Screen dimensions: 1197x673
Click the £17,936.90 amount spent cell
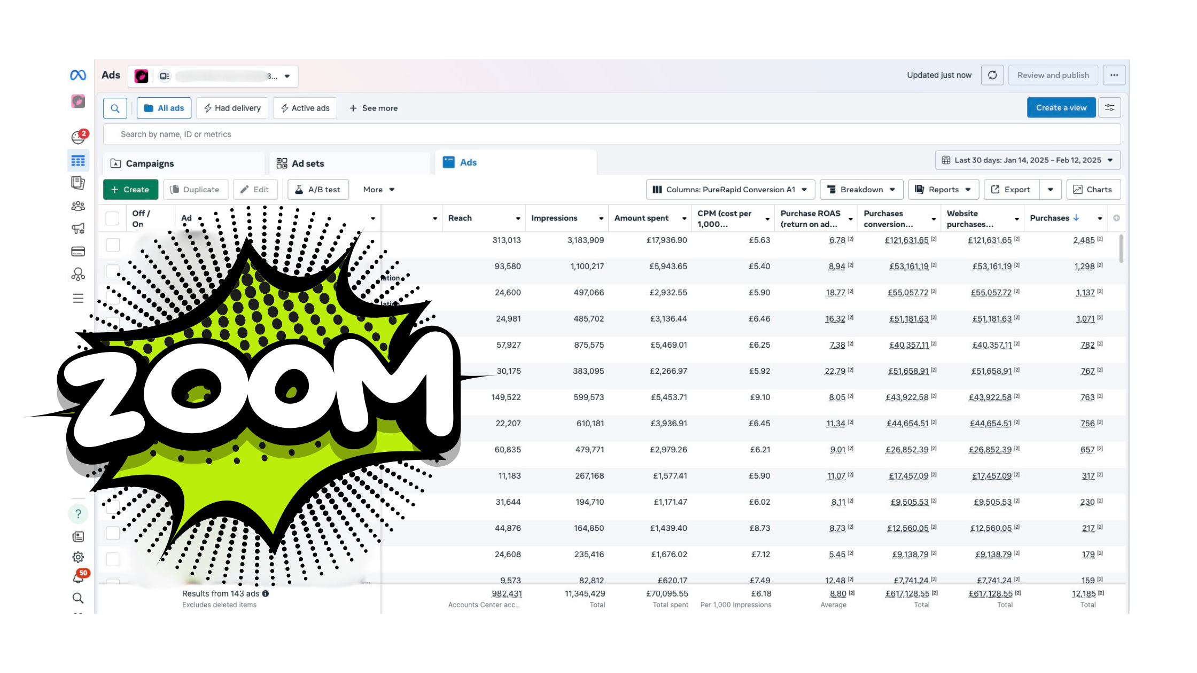pos(666,240)
